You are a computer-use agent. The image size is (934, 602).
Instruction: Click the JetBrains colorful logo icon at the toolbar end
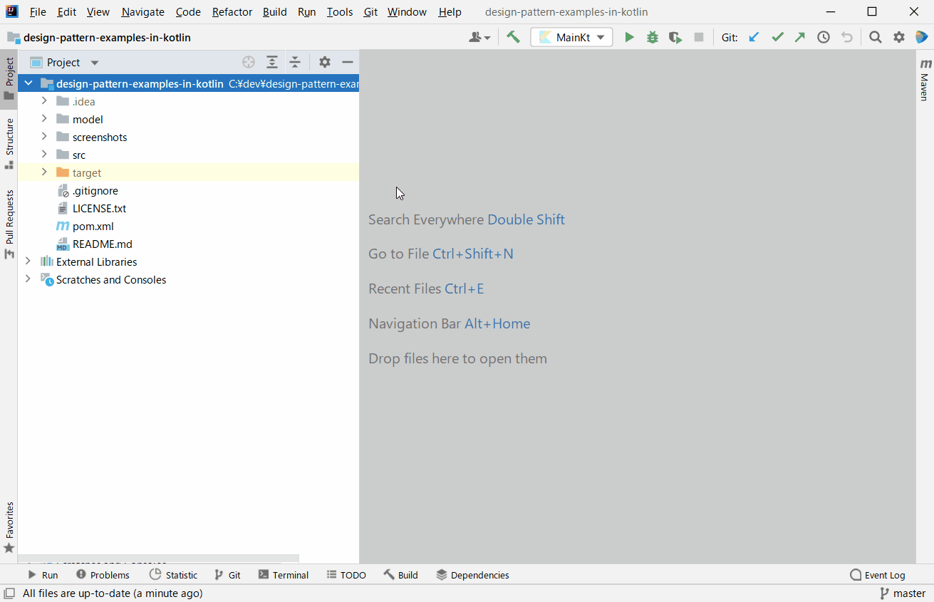tap(922, 37)
